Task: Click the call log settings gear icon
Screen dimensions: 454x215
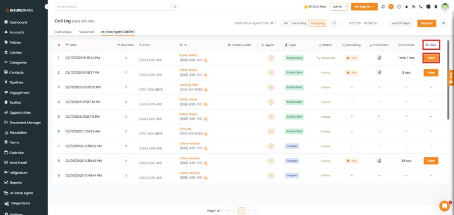Action: click(x=443, y=23)
